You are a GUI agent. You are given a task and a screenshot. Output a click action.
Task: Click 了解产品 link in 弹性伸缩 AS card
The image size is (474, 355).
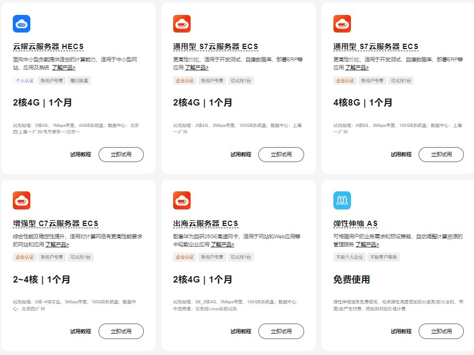pos(367,244)
